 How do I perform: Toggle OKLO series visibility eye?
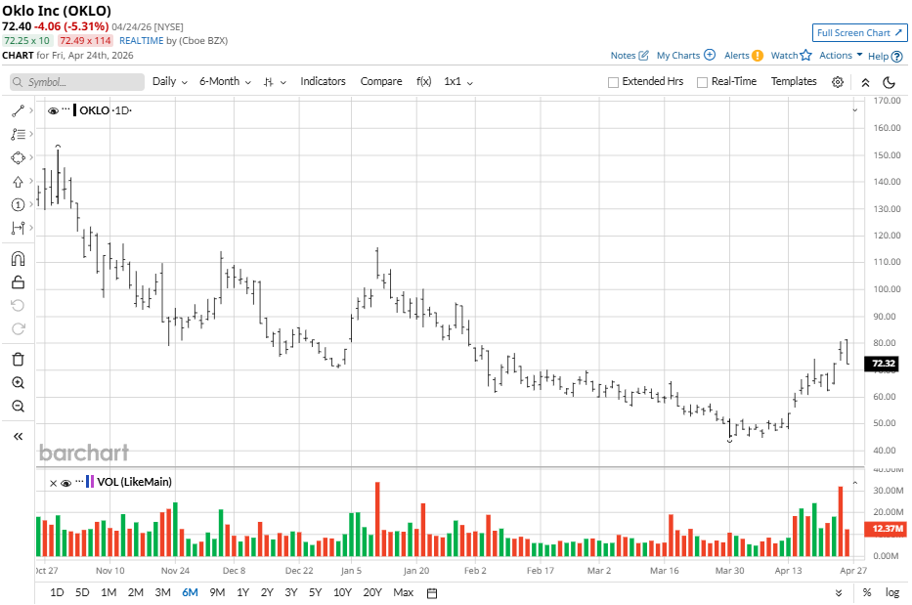(x=53, y=110)
